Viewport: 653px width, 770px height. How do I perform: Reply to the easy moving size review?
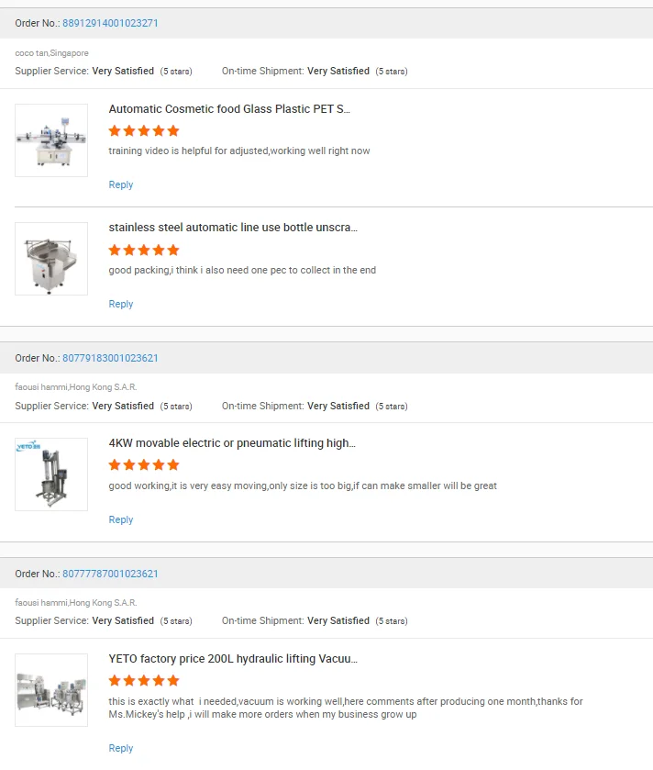pos(121,519)
